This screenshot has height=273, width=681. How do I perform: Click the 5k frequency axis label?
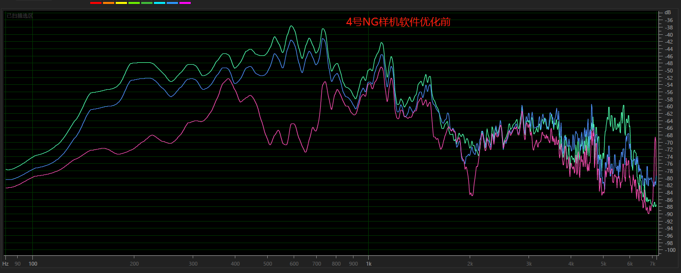[604, 264]
